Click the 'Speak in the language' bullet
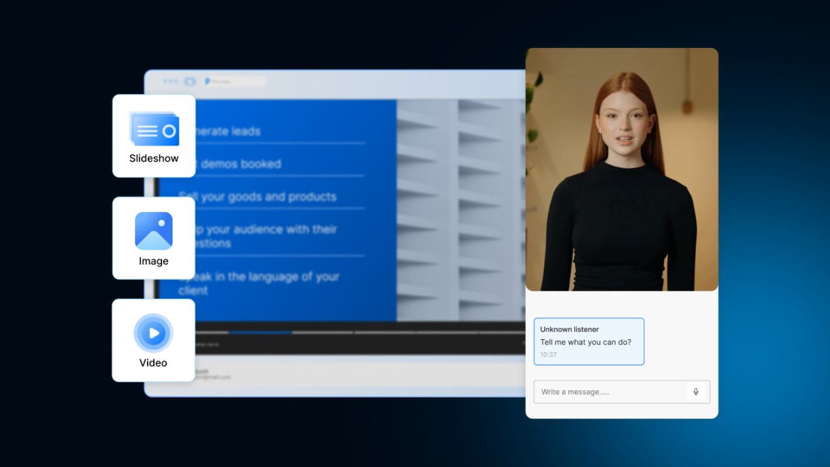The image size is (830, 467). click(259, 283)
